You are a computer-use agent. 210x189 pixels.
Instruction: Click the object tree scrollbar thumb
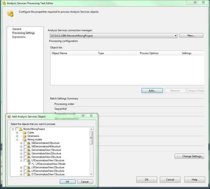(x=91, y=138)
